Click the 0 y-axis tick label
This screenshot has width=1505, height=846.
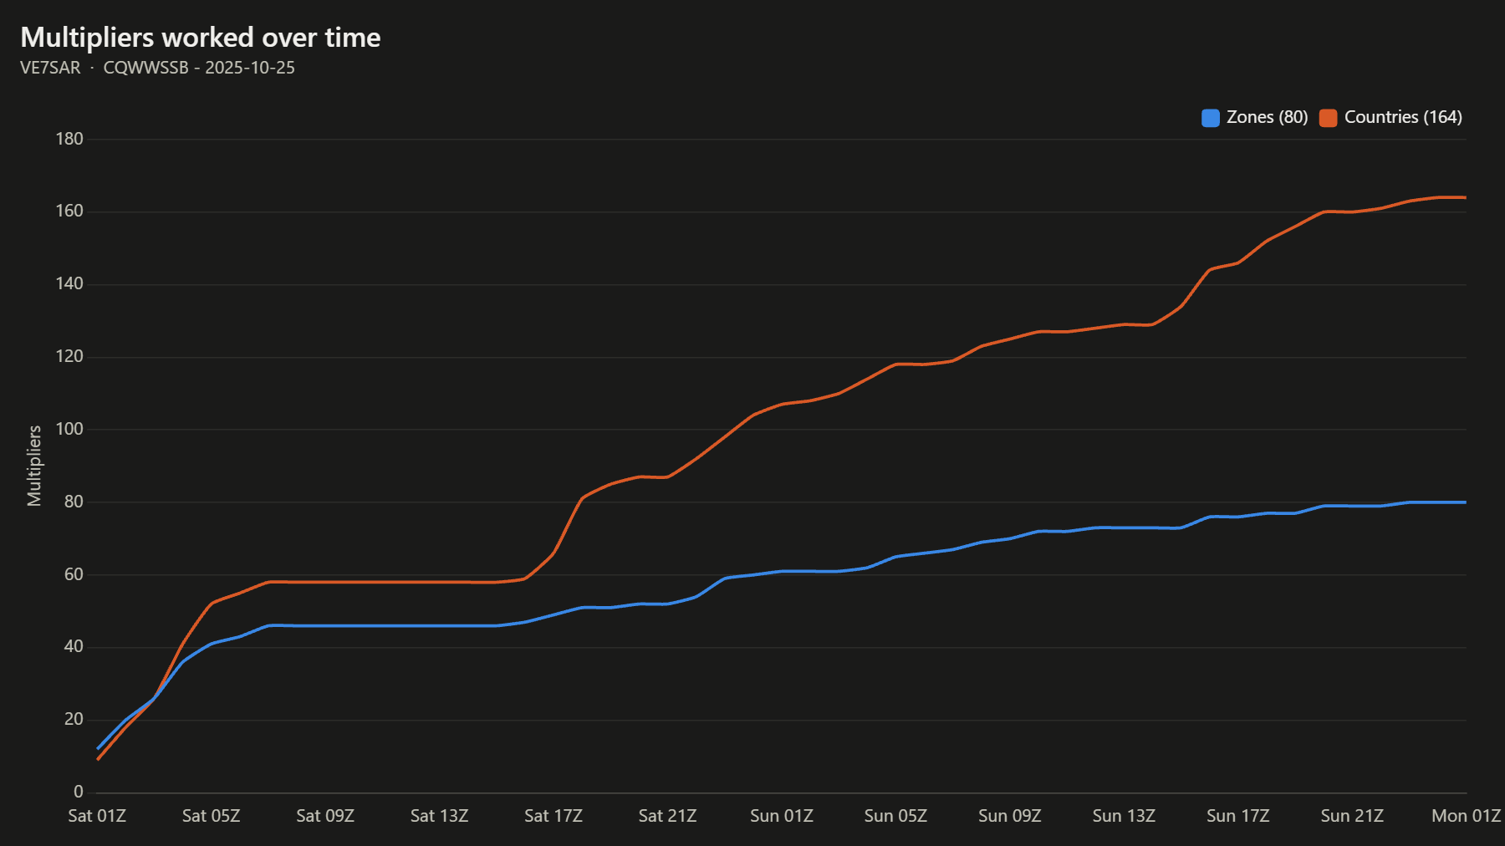(x=79, y=792)
